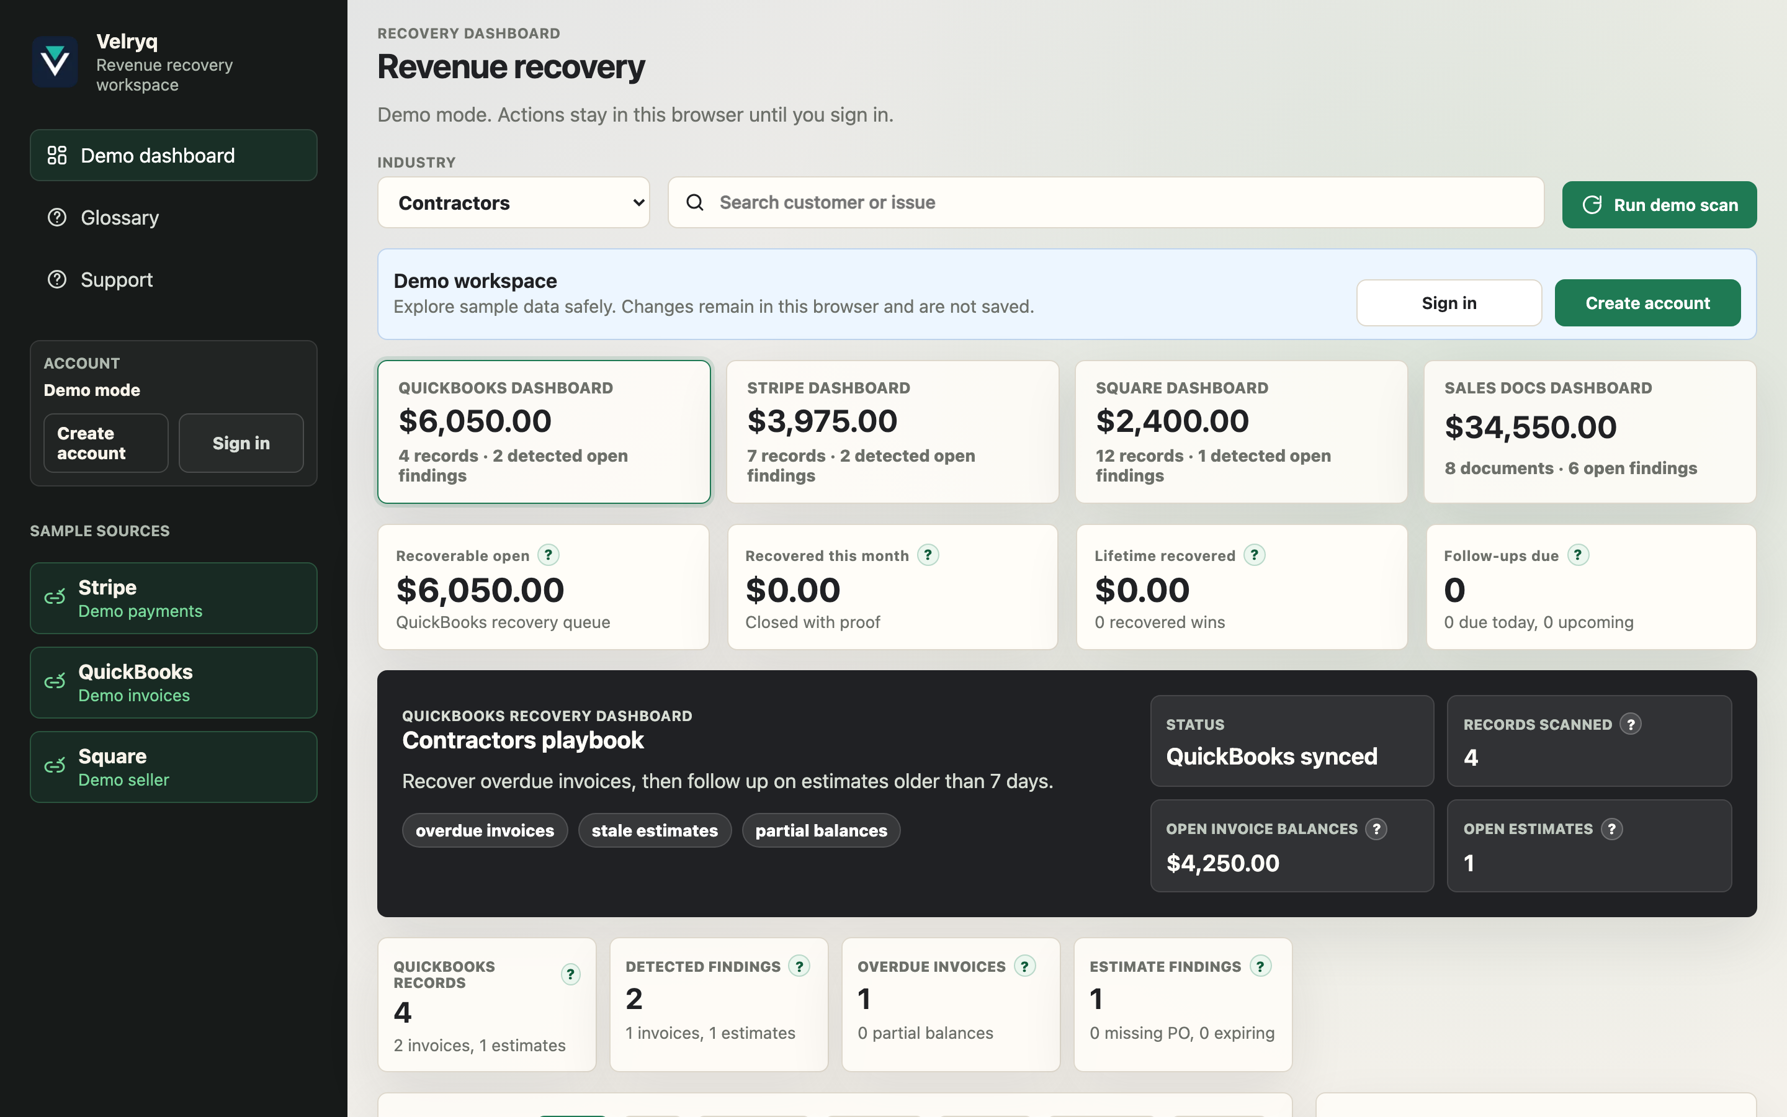Show help tooltip for Lifetime recovered

1255,555
